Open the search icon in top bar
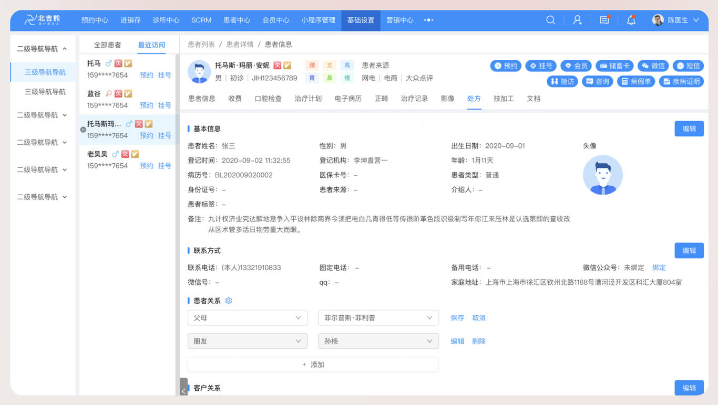718x405 pixels. click(x=550, y=20)
